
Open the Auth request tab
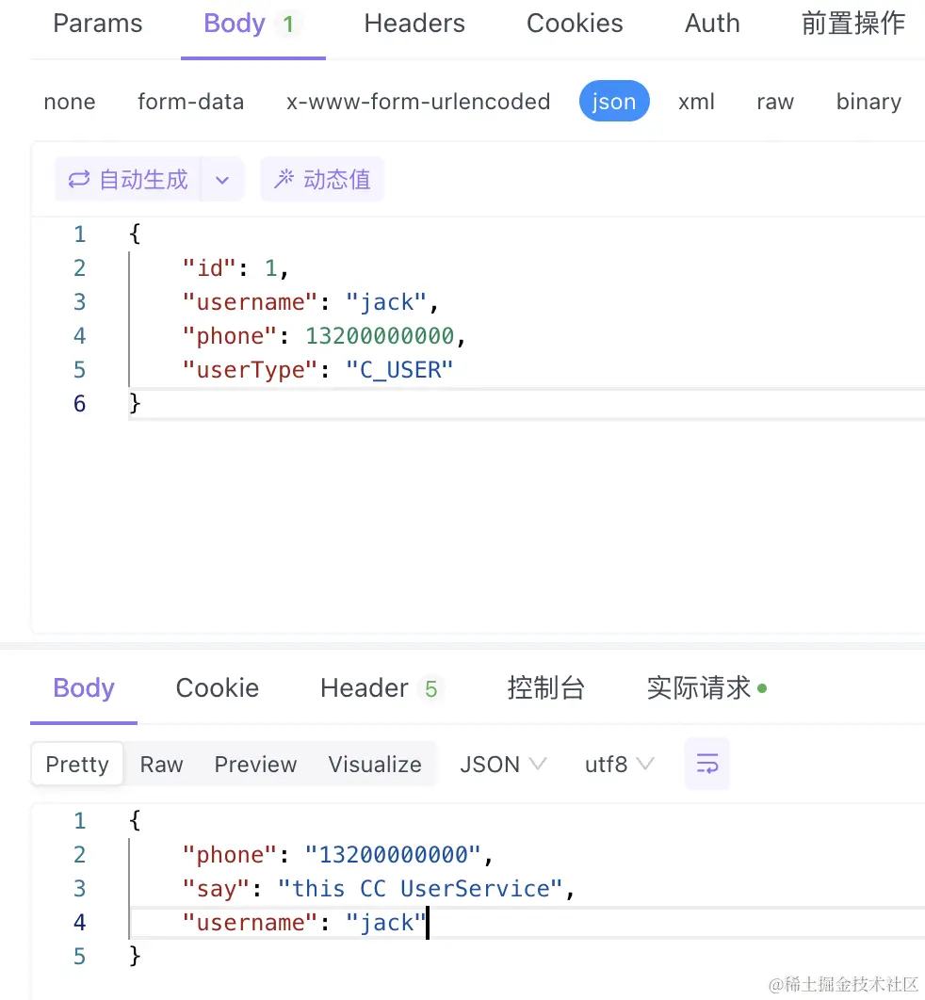(x=712, y=24)
